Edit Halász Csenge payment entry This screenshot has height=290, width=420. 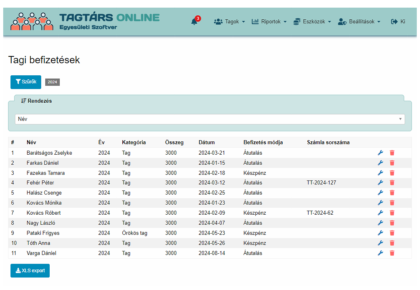[380, 193]
